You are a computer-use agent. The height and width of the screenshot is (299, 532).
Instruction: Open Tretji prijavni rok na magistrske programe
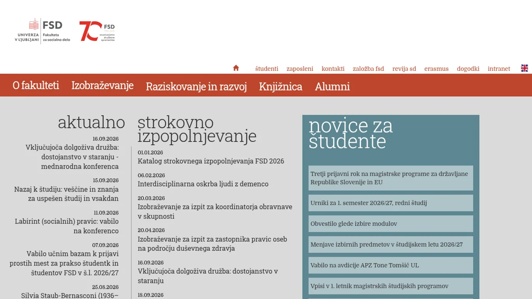click(391, 178)
